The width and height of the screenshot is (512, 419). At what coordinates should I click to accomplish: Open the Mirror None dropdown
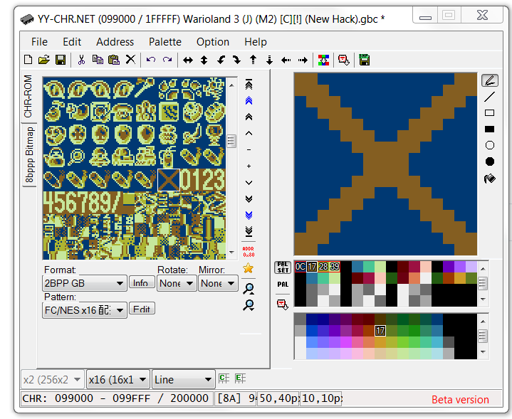(x=218, y=283)
